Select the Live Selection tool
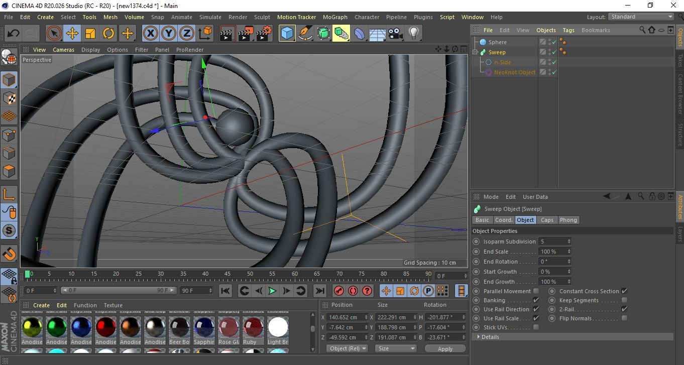The height and width of the screenshot is (365, 684). [x=54, y=34]
